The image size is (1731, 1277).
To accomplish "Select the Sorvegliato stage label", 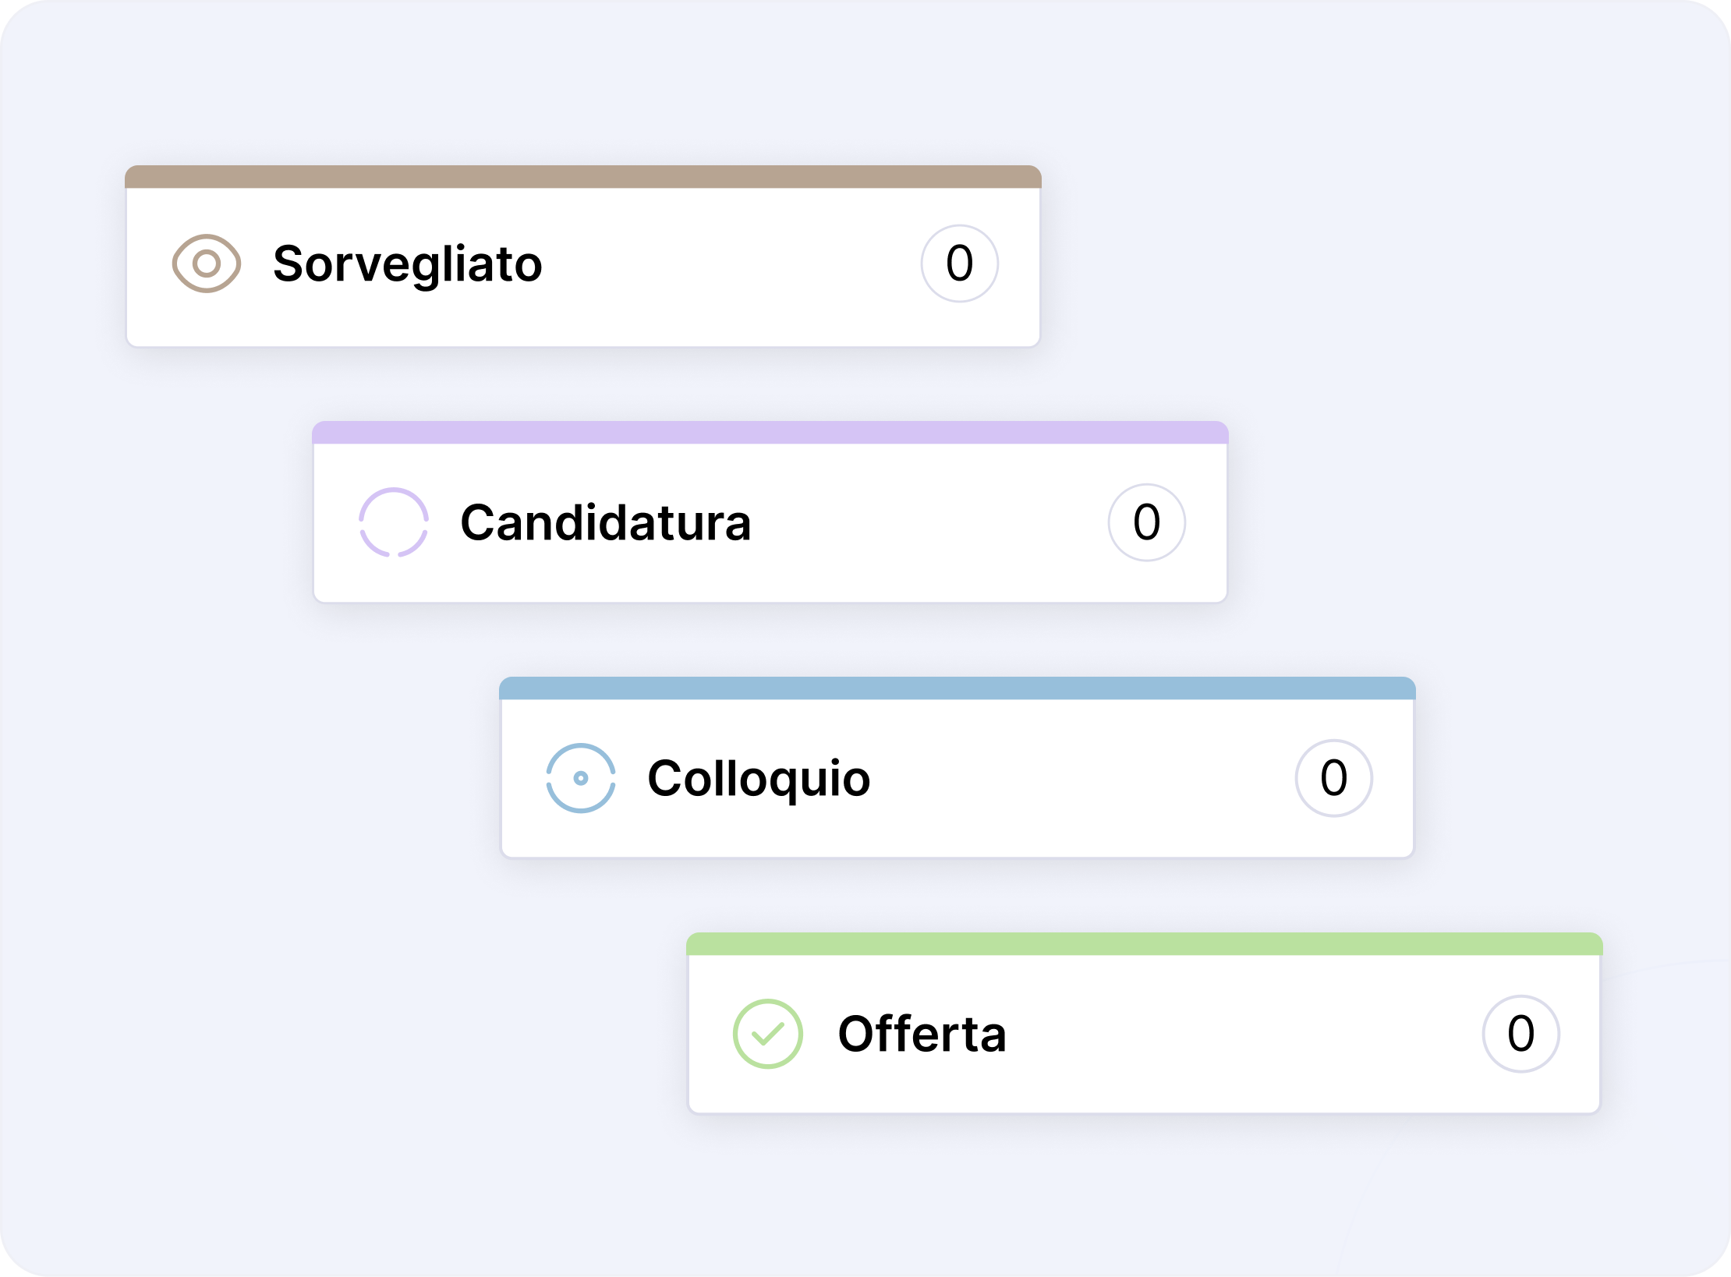I will click(x=407, y=264).
